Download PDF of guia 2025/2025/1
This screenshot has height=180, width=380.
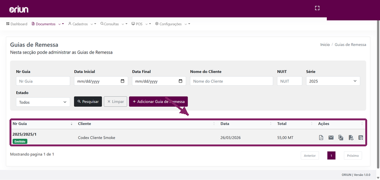pos(321,138)
